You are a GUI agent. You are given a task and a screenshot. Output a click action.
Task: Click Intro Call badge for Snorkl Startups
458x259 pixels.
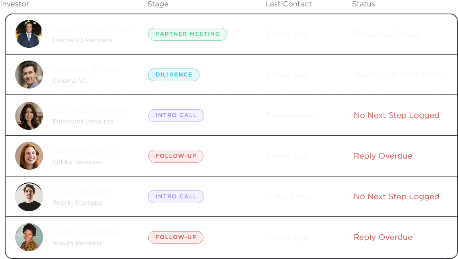point(176,197)
